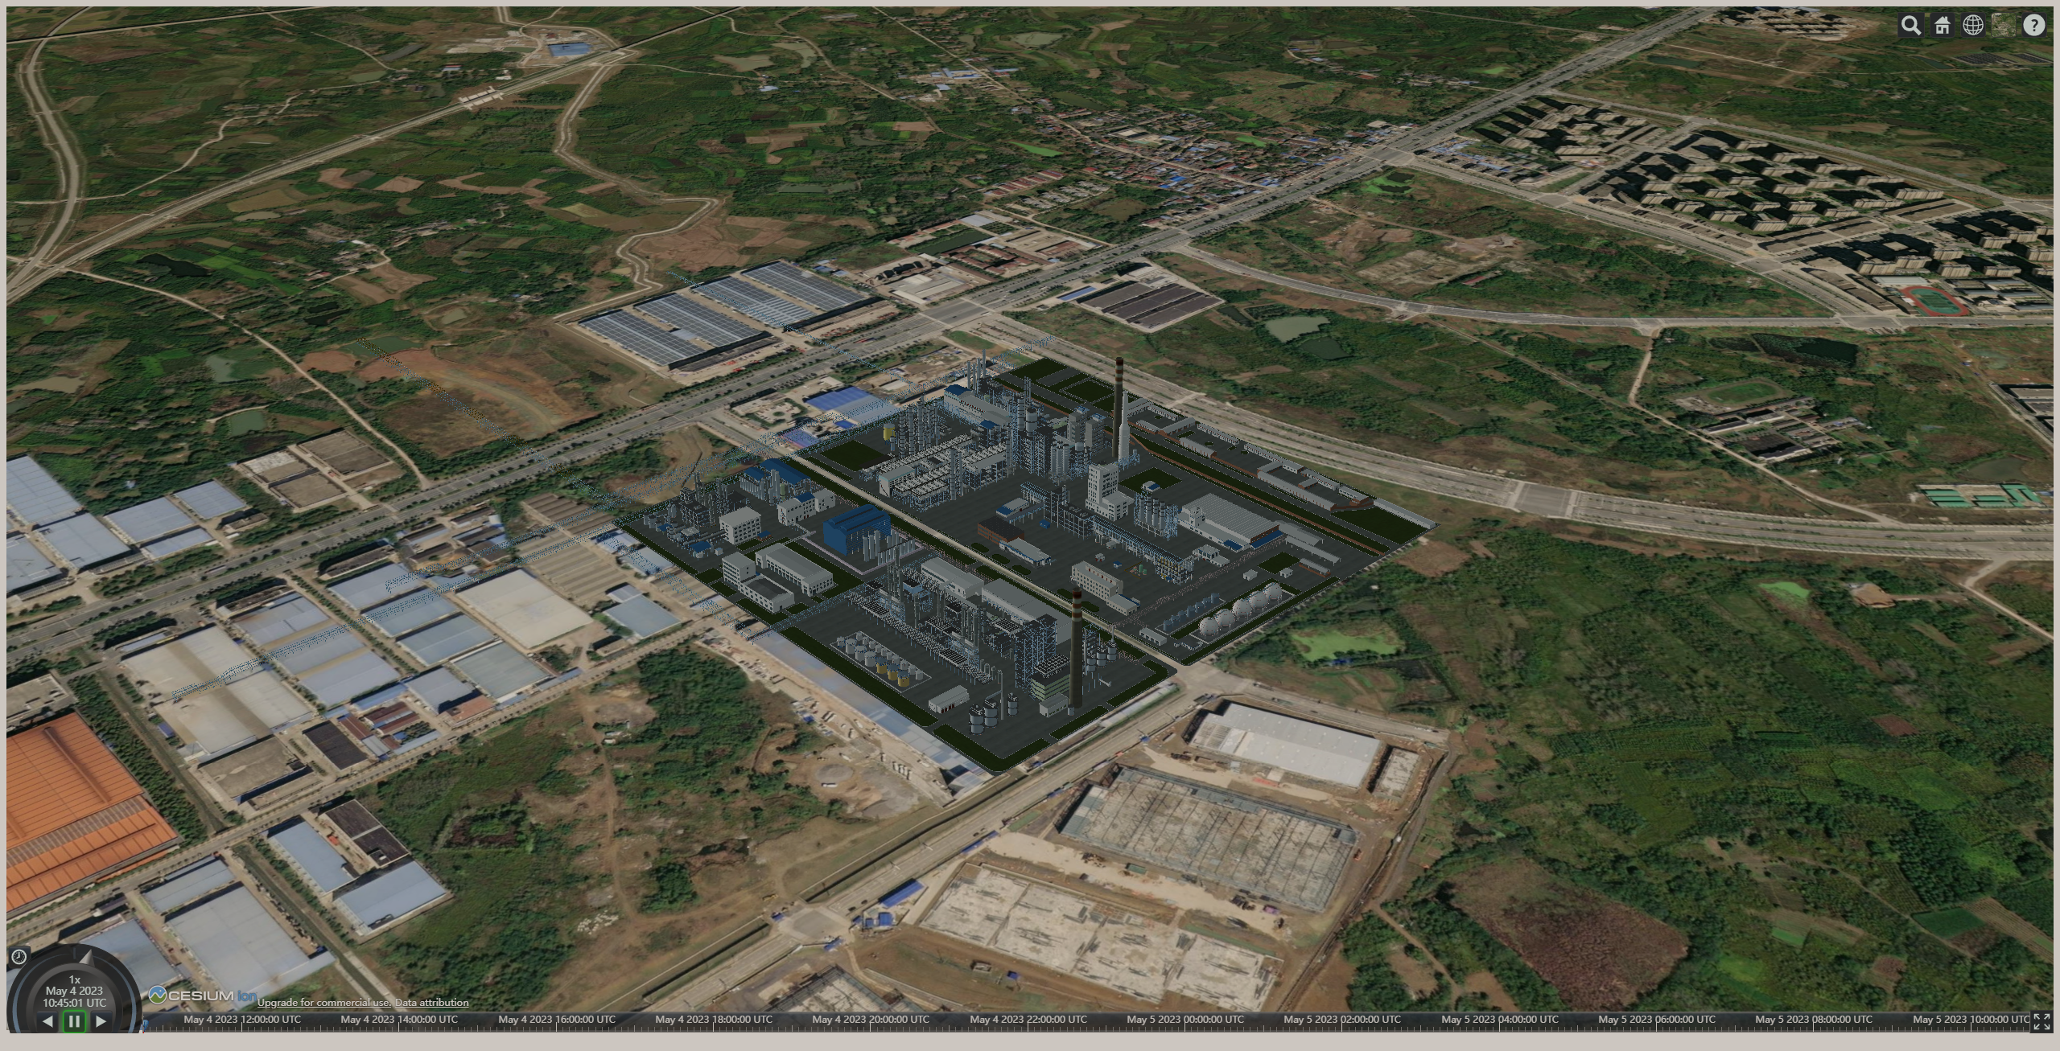
Task: Open the Data attribution link
Action: pyautogui.click(x=431, y=1003)
